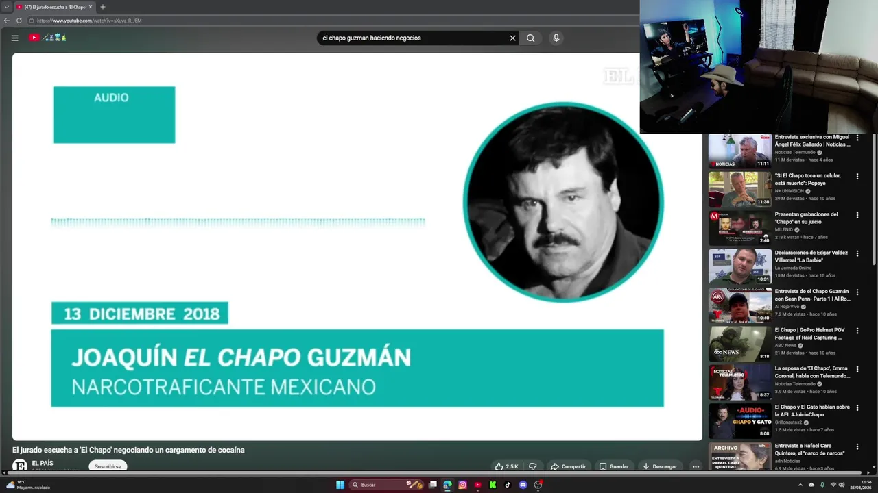This screenshot has width=878, height=493.
Task: Open options menu for La Barbie video
Action: [x=857, y=253]
